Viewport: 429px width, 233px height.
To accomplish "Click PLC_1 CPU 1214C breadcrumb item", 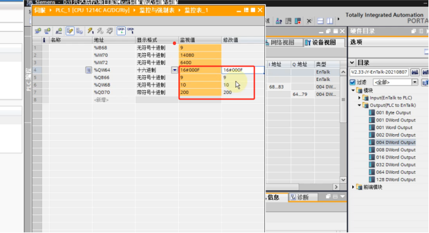I will point(92,11).
